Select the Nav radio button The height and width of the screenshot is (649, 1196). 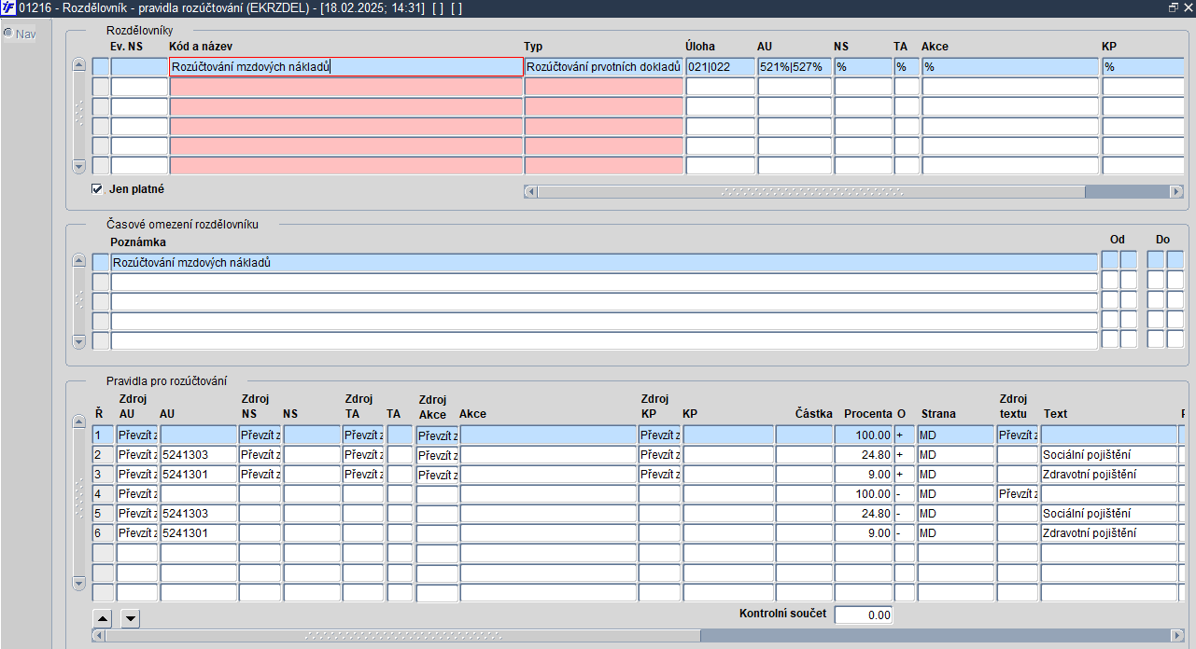tap(7, 34)
